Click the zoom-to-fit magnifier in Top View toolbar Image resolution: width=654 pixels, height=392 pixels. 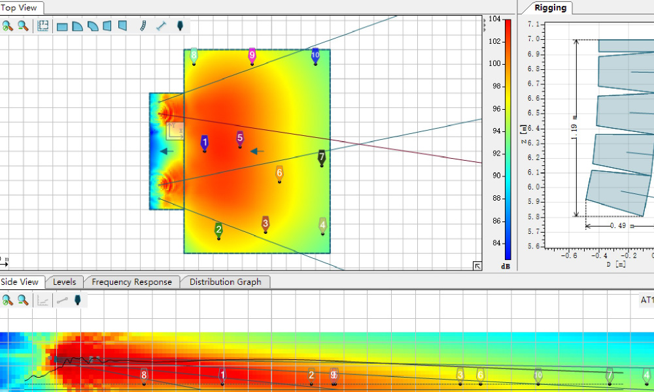[7, 26]
